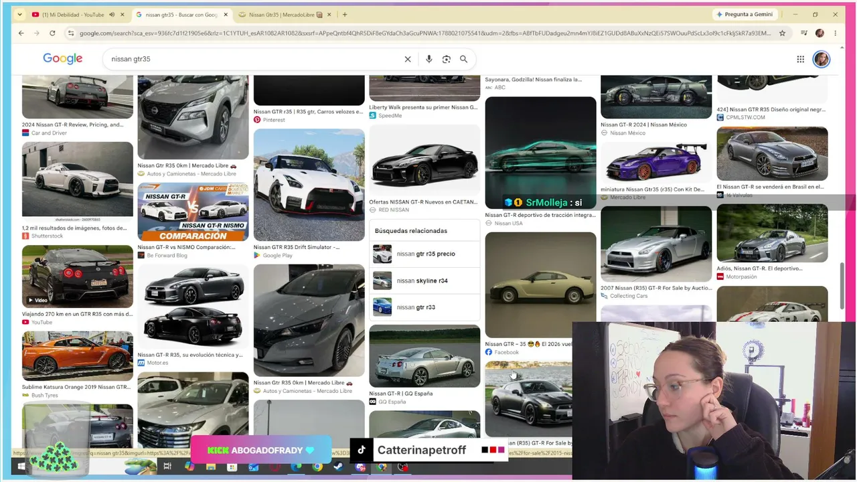Open File Explorer from the taskbar

[211, 467]
